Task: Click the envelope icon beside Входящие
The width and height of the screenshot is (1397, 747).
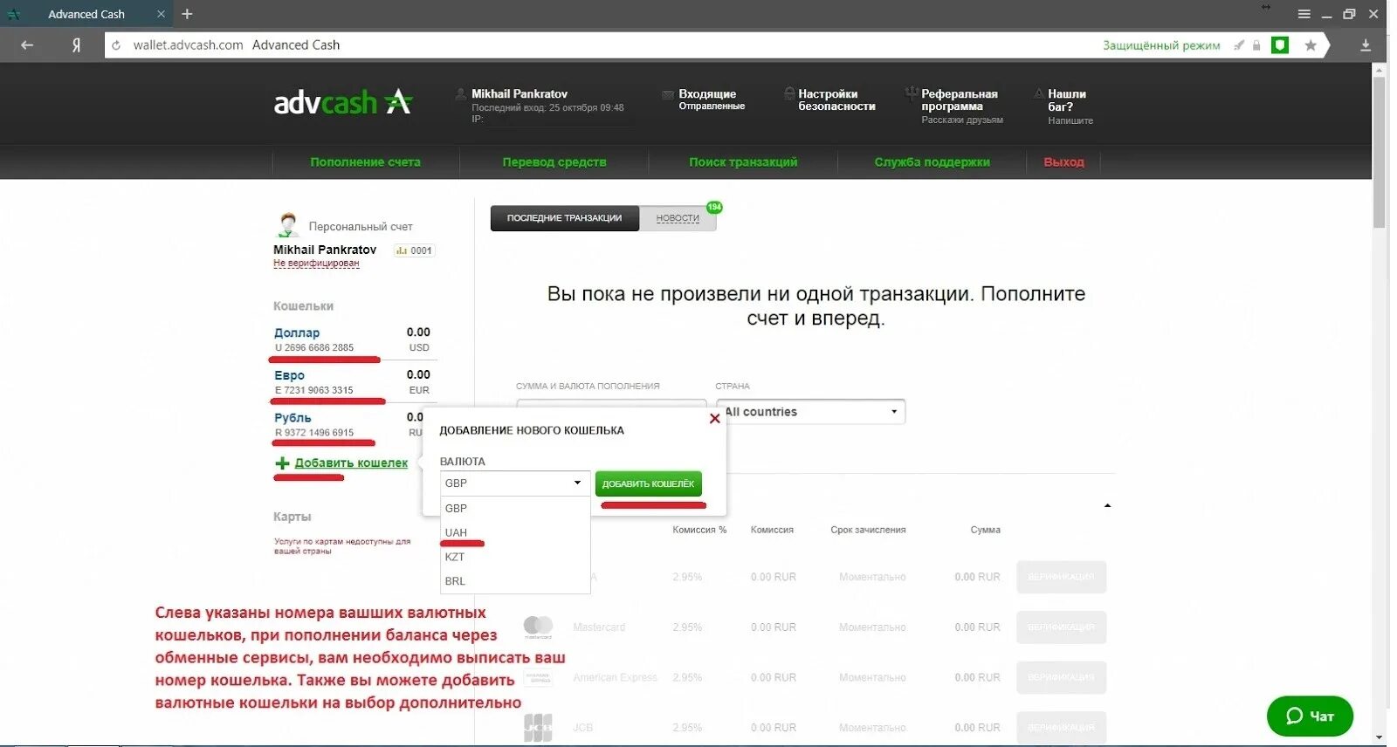Action: 668,94
